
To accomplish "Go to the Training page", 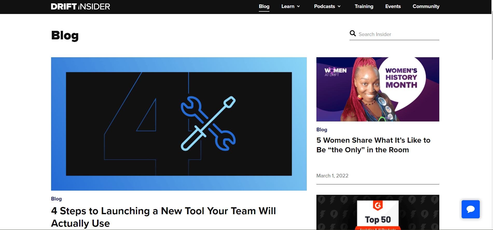I will click(x=364, y=6).
